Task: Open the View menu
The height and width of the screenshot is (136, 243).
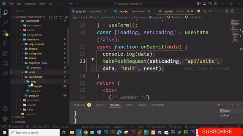Action: [x=42, y=4]
